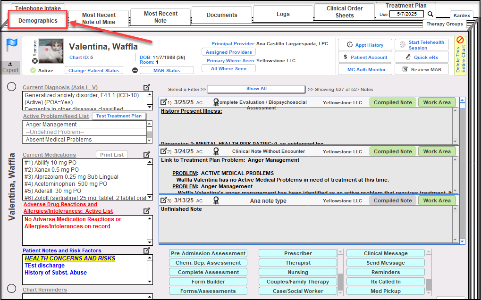The height and width of the screenshot is (300, 481).
Task: Open the Clinical Order Sheets tab
Action: point(345,12)
